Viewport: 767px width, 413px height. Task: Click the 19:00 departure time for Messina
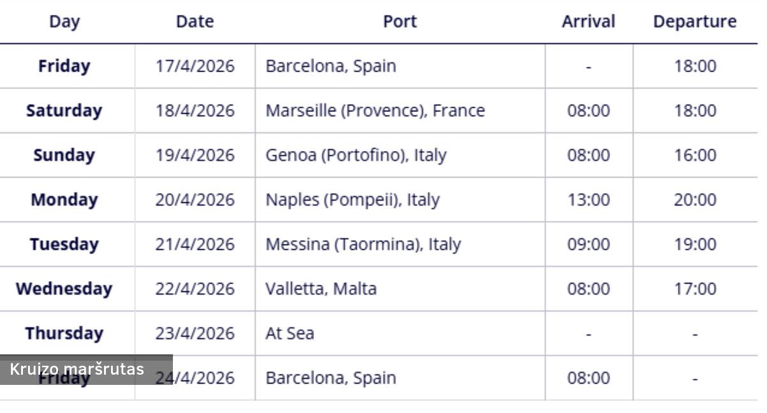[x=695, y=244]
